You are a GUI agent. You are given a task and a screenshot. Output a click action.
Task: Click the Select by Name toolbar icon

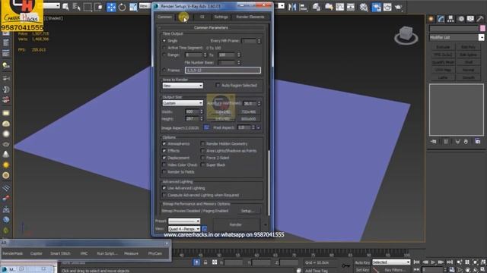[76, 7]
